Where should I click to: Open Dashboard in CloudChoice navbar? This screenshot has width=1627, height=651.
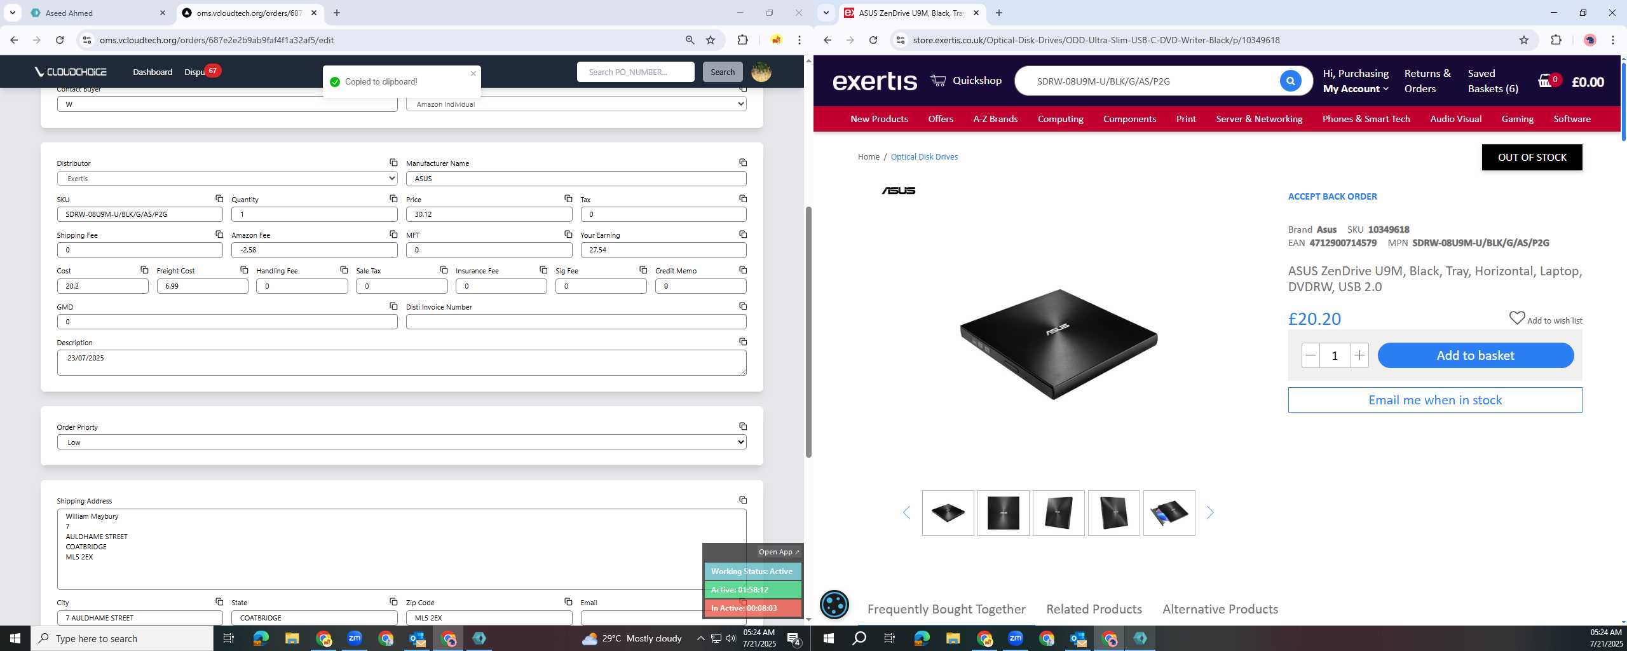coord(153,72)
